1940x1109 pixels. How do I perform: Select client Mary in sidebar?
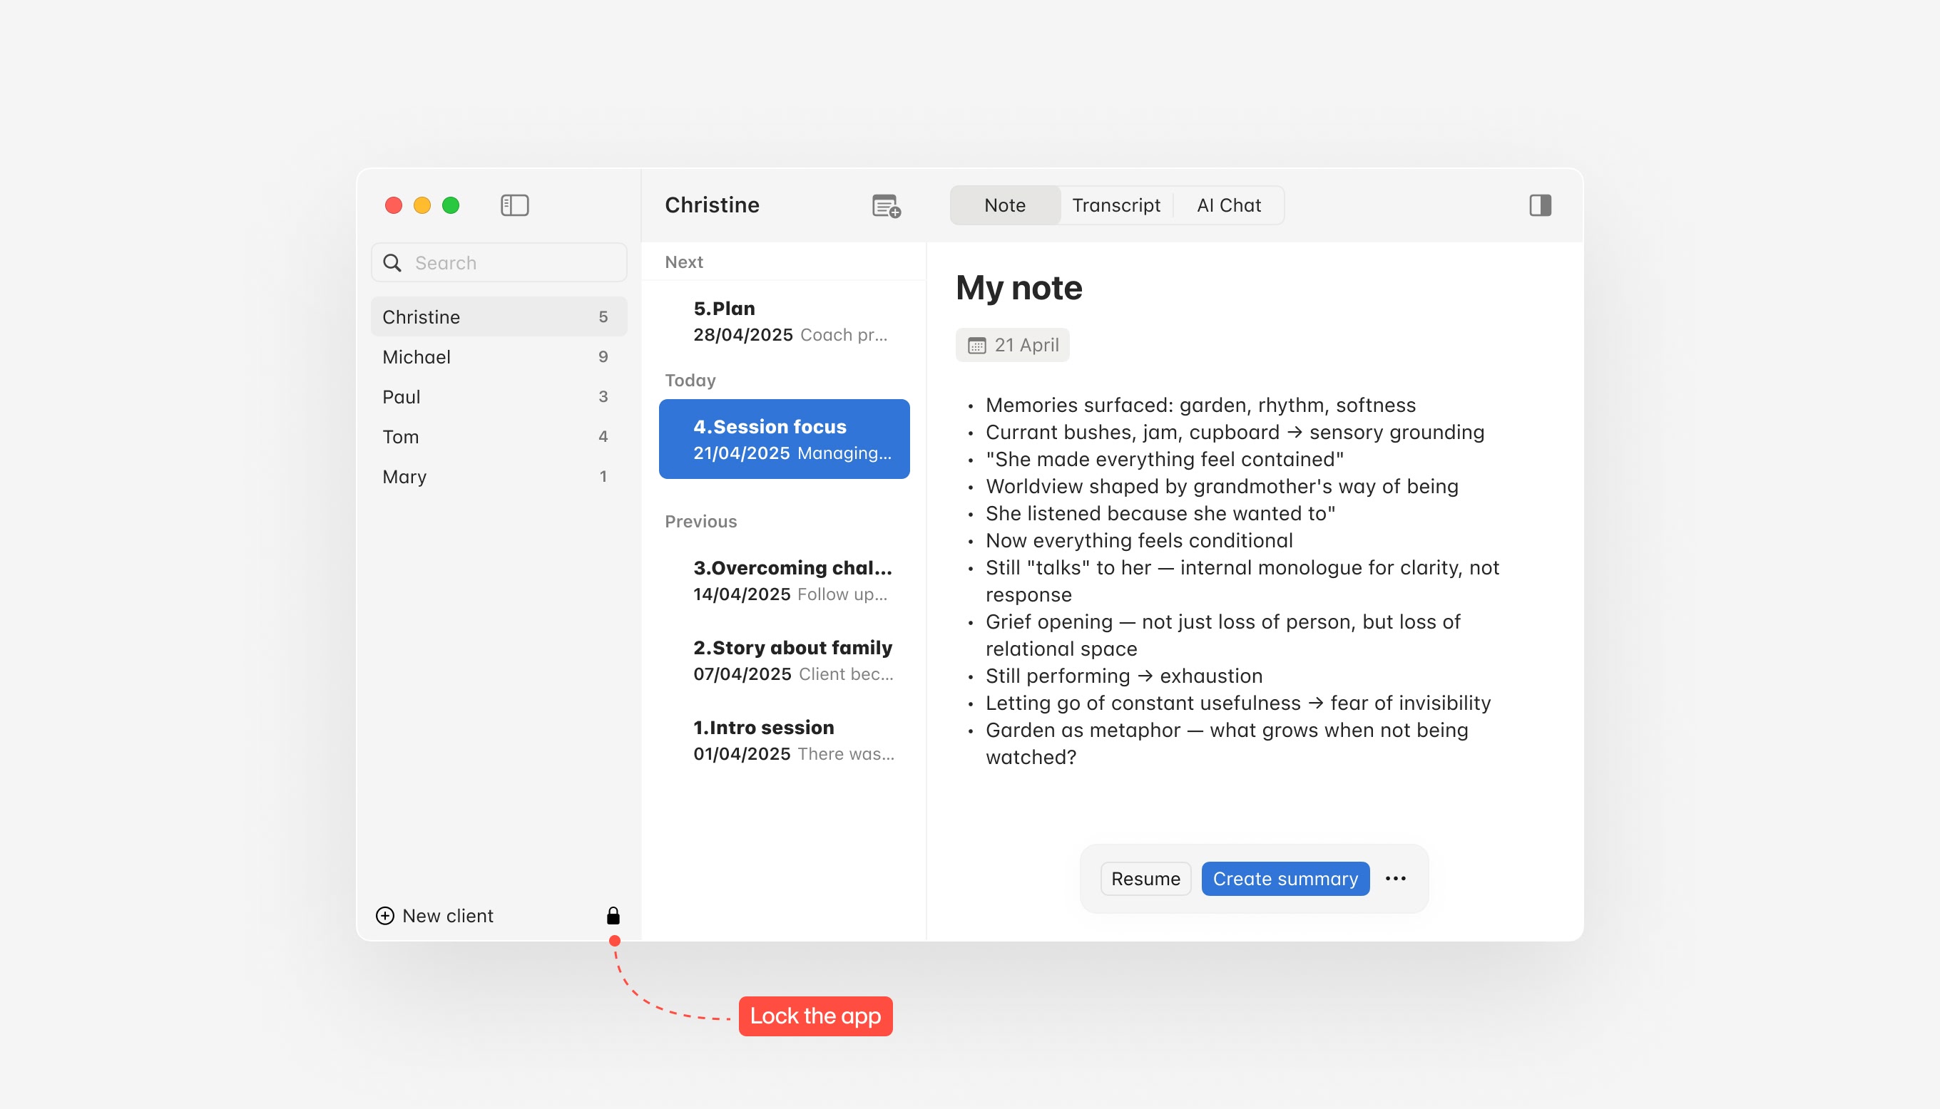pyautogui.click(x=499, y=476)
